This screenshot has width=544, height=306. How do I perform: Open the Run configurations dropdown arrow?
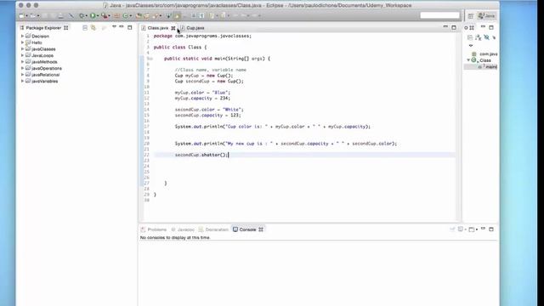[x=98, y=16]
